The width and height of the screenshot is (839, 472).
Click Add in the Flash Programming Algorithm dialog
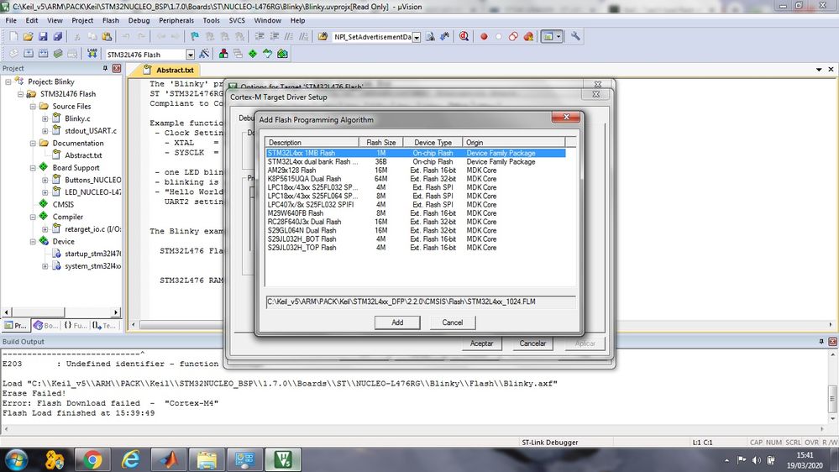tap(397, 323)
